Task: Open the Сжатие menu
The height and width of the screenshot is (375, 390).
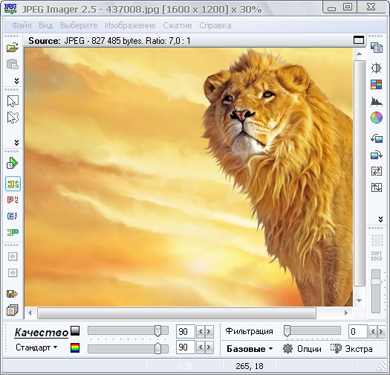Action: 178,25
